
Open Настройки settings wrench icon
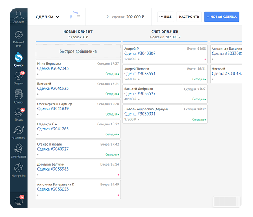click(x=19, y=169)
